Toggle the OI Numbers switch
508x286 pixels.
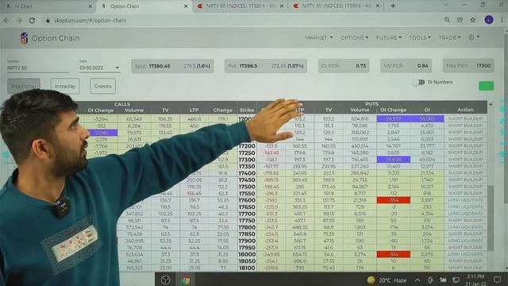[418, 83]
